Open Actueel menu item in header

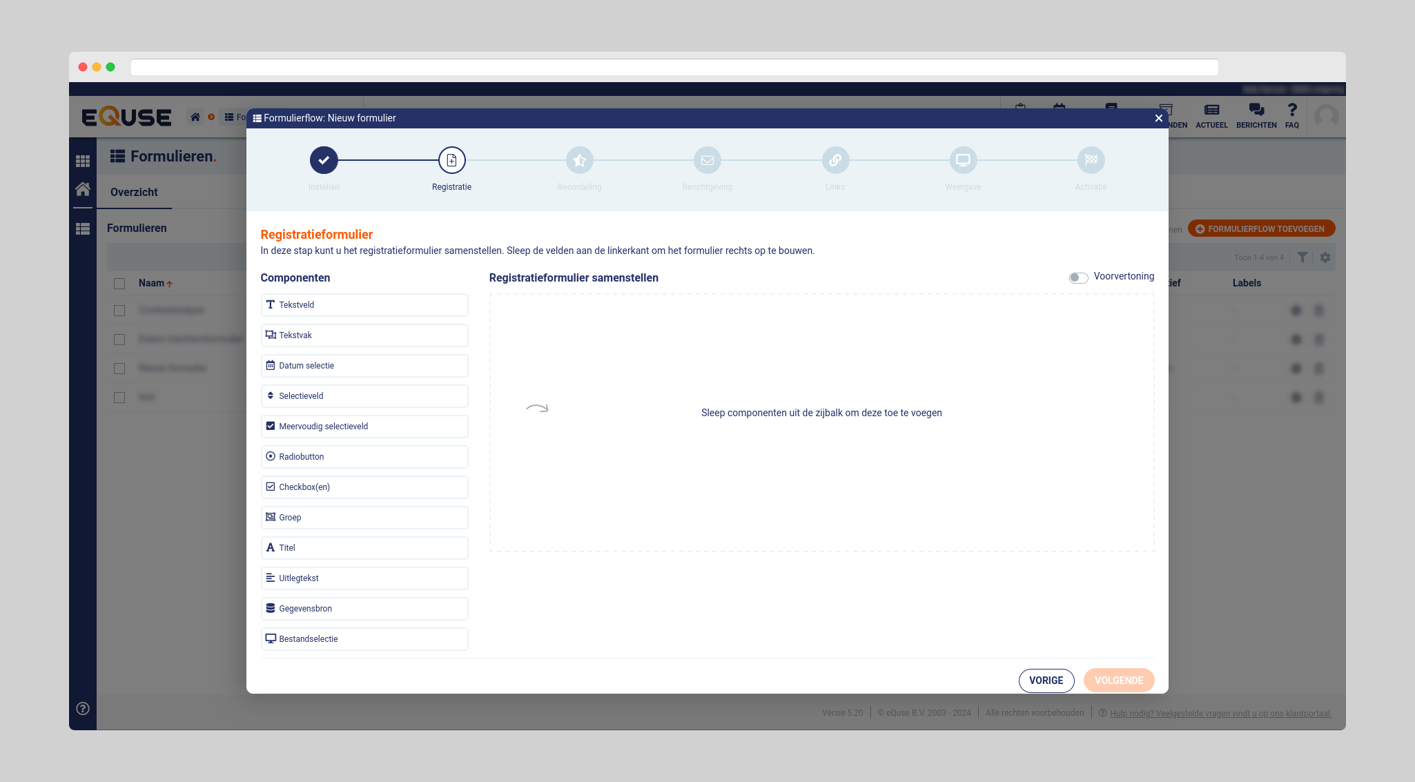point(1211,115)
